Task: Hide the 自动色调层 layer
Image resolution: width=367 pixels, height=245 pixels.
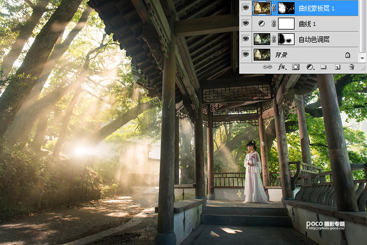Action: (246, 39)
